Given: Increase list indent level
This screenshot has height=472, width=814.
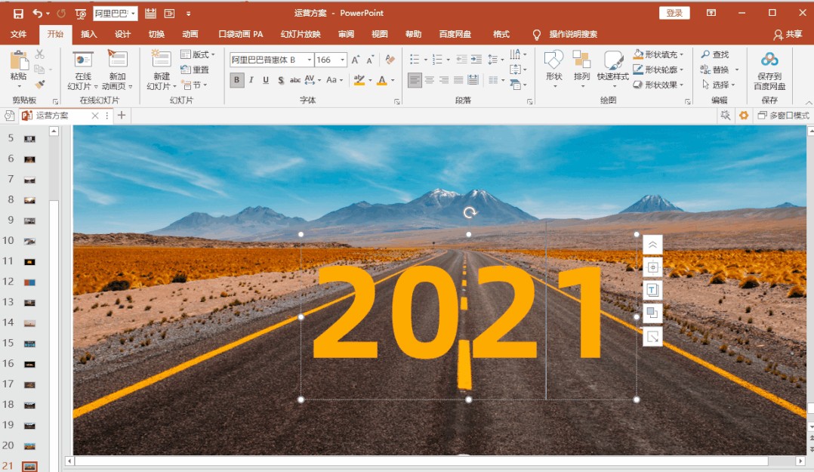Looking at the screenshot, I should click(x=476, y=60).
